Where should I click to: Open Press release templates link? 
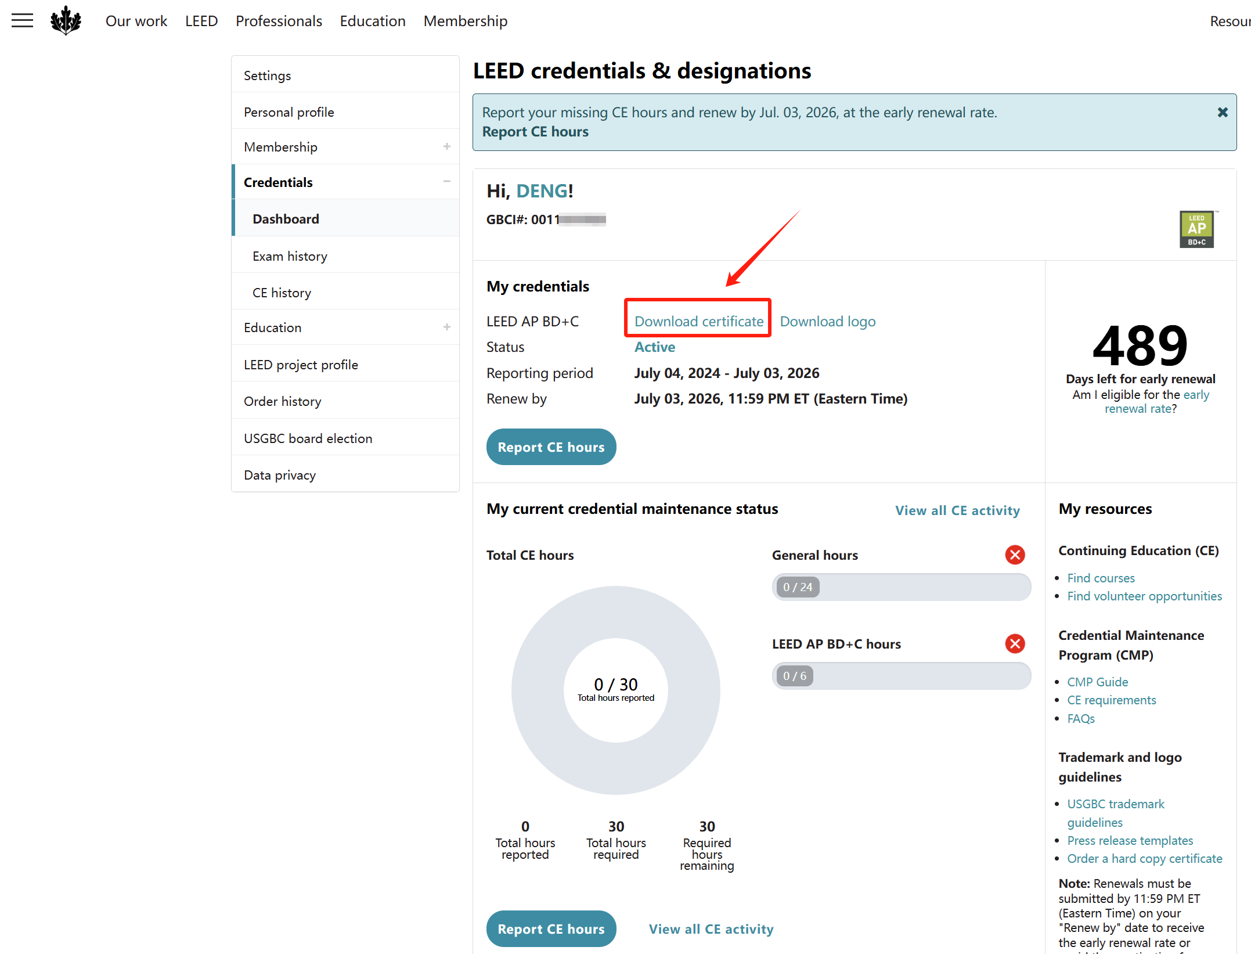[1130, 841]
